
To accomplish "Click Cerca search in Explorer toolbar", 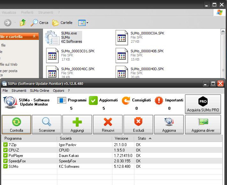I will (x=39, y=23).
